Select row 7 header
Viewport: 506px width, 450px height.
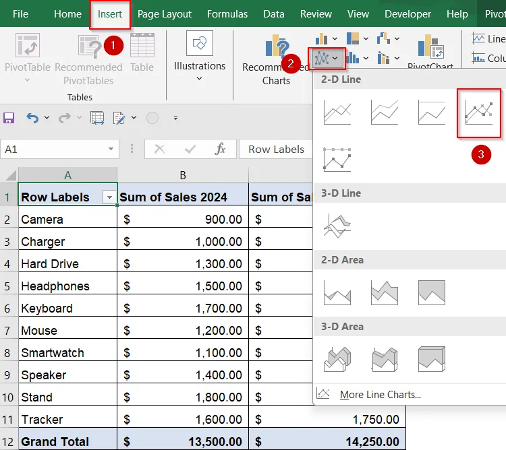(7, 331)
